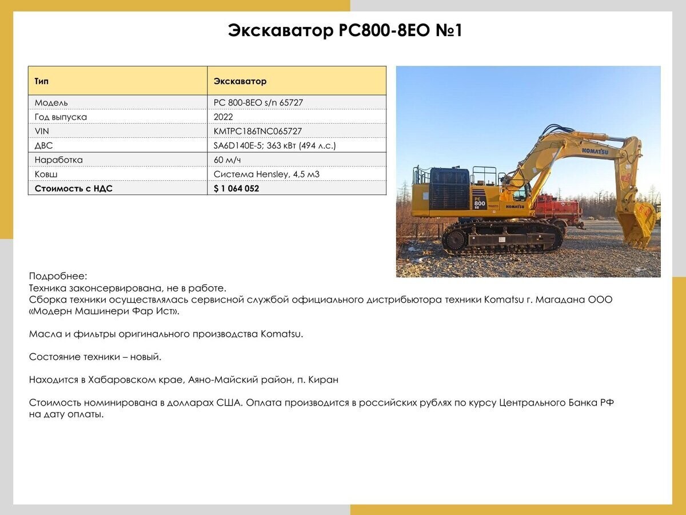
Task: Select the value 'Система Hensley, 4,5 м3'
Action: (266, 174)
